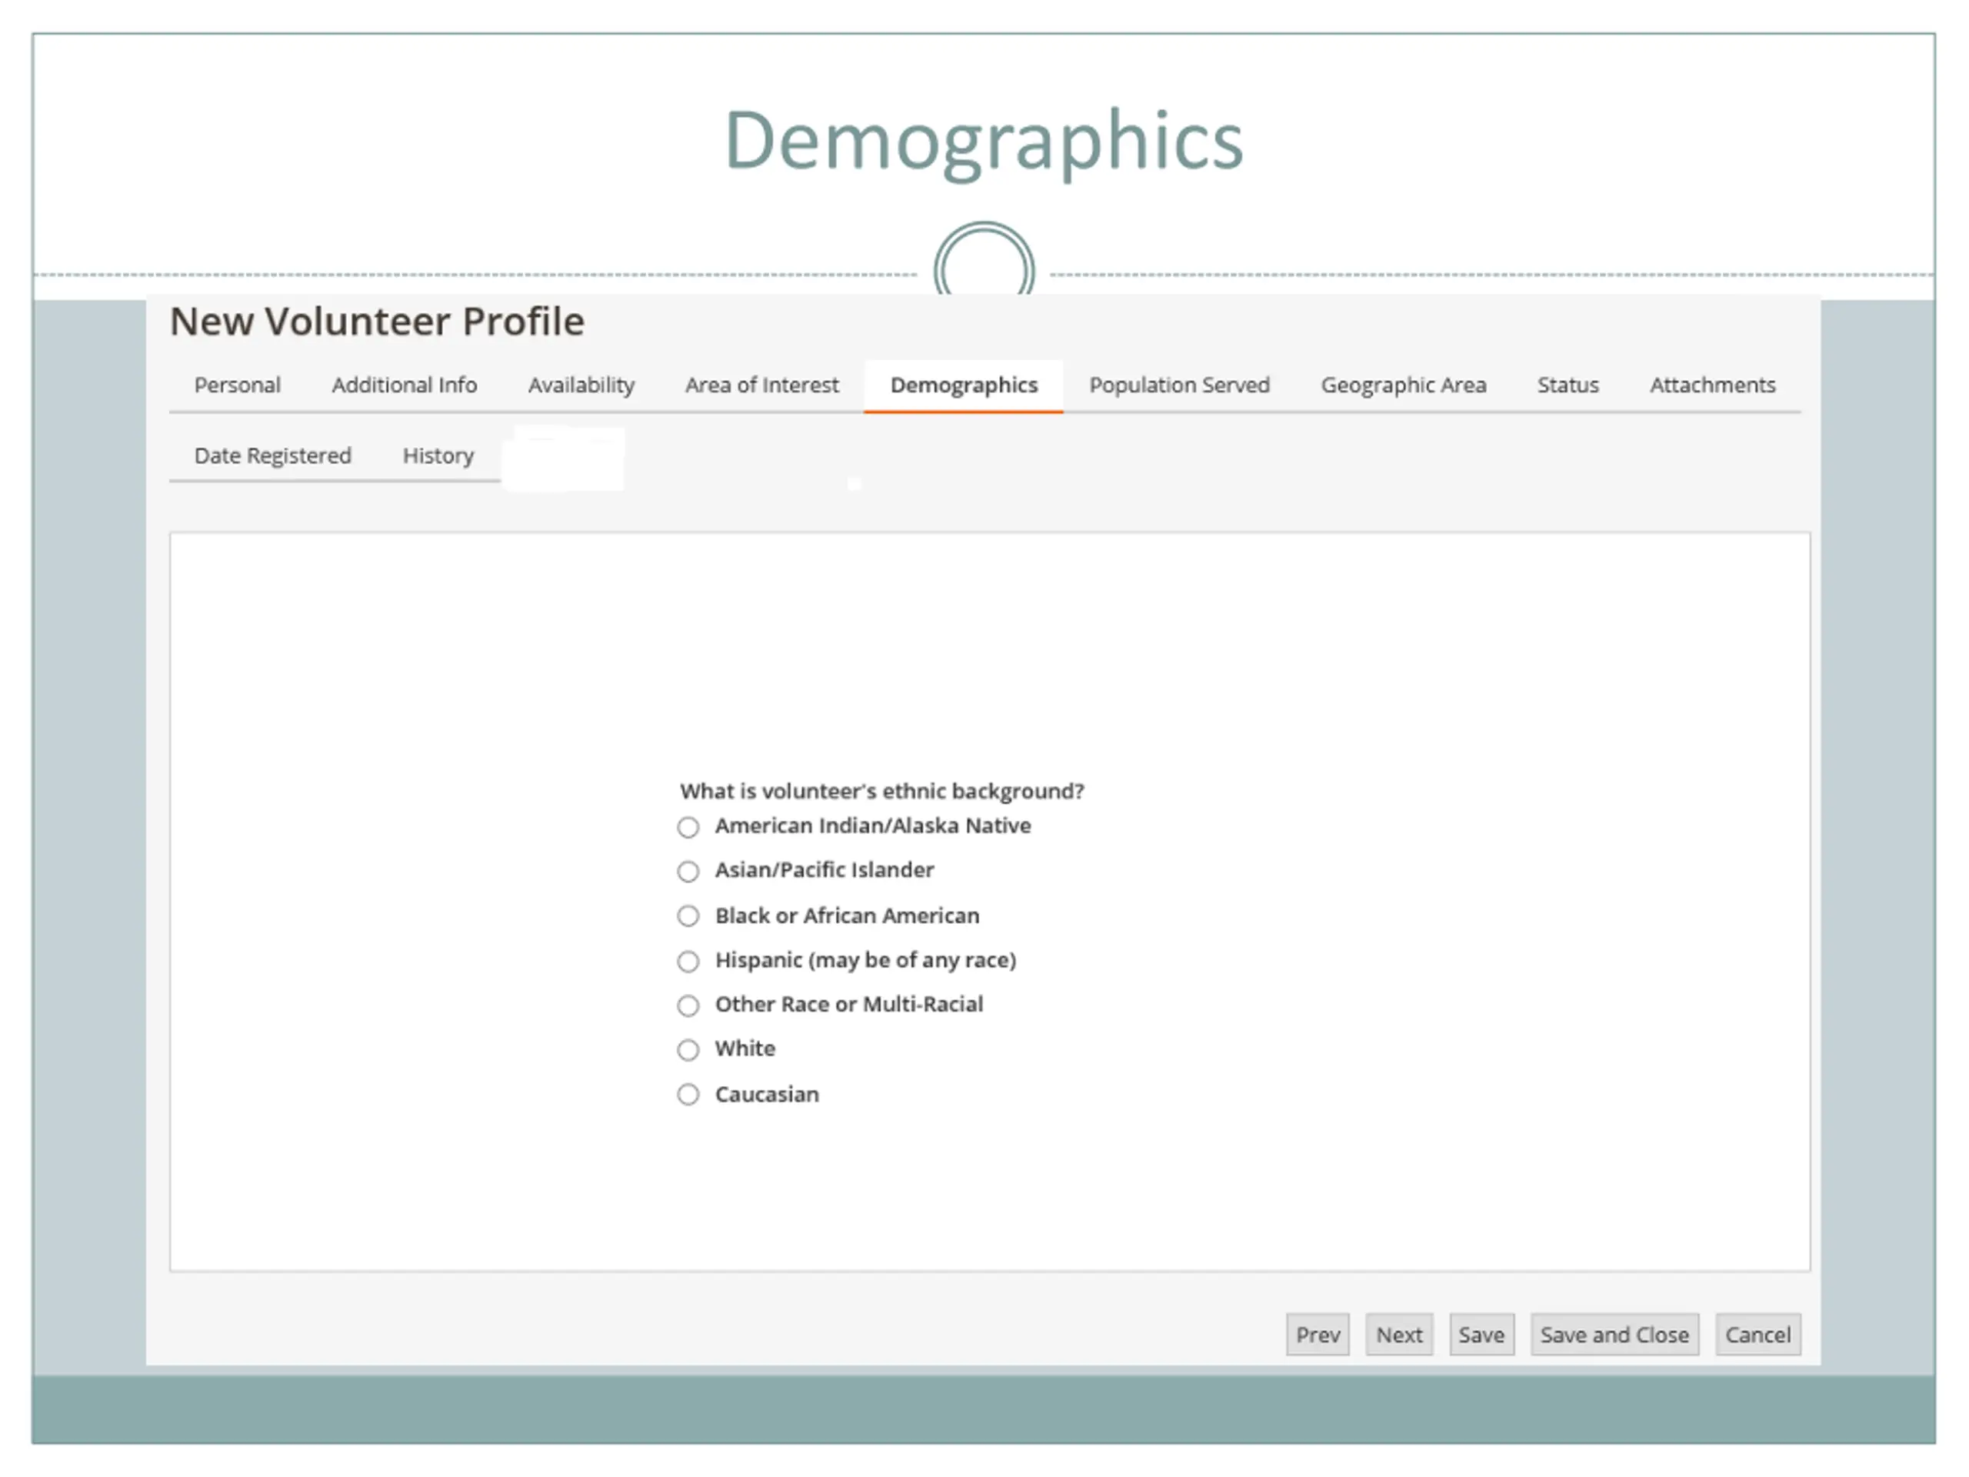This screenshot has height=1477, width=1969.
Task: Switch to Date Registered tab
Action: tap(272, 456)
